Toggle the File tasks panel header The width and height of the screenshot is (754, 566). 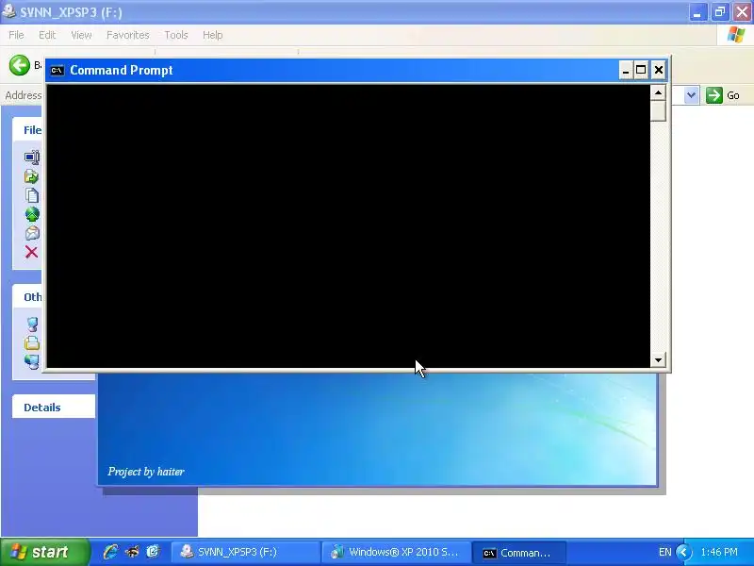click(x=27, y=130)
